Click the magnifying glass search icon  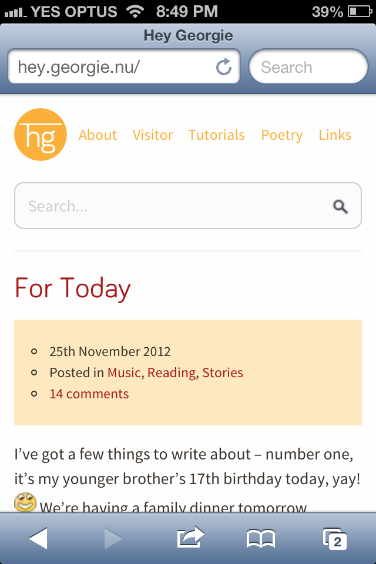(x=340, y=206)
